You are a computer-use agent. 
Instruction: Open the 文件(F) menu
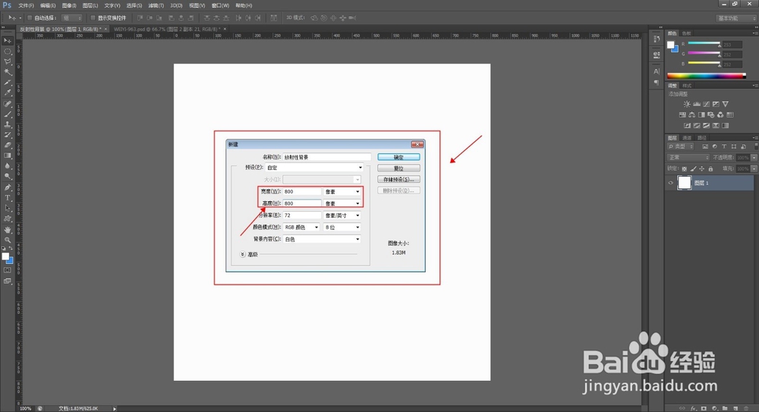26,6
